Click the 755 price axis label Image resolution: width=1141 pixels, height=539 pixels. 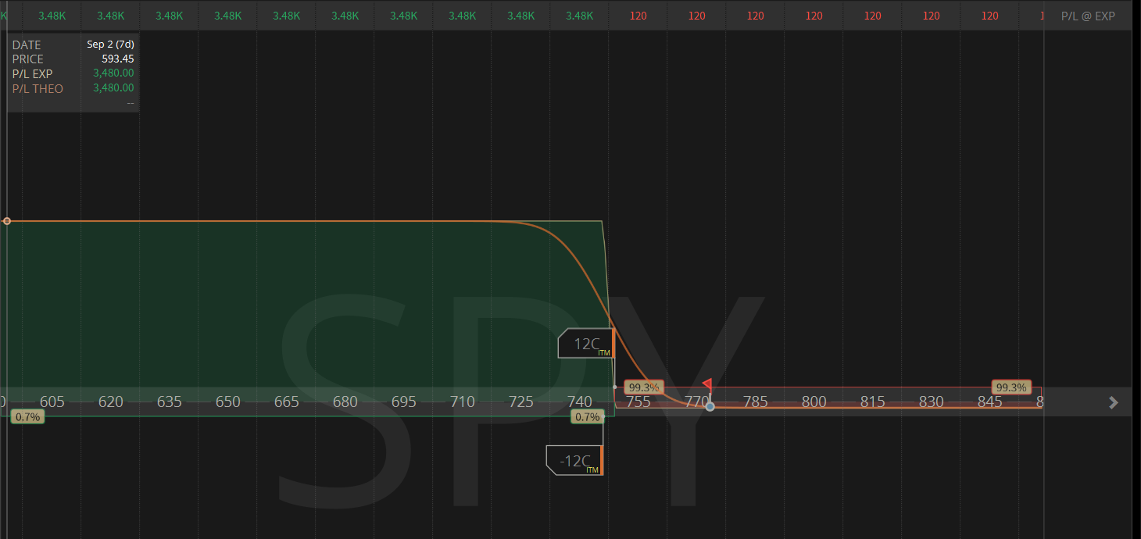pos(638,402)
